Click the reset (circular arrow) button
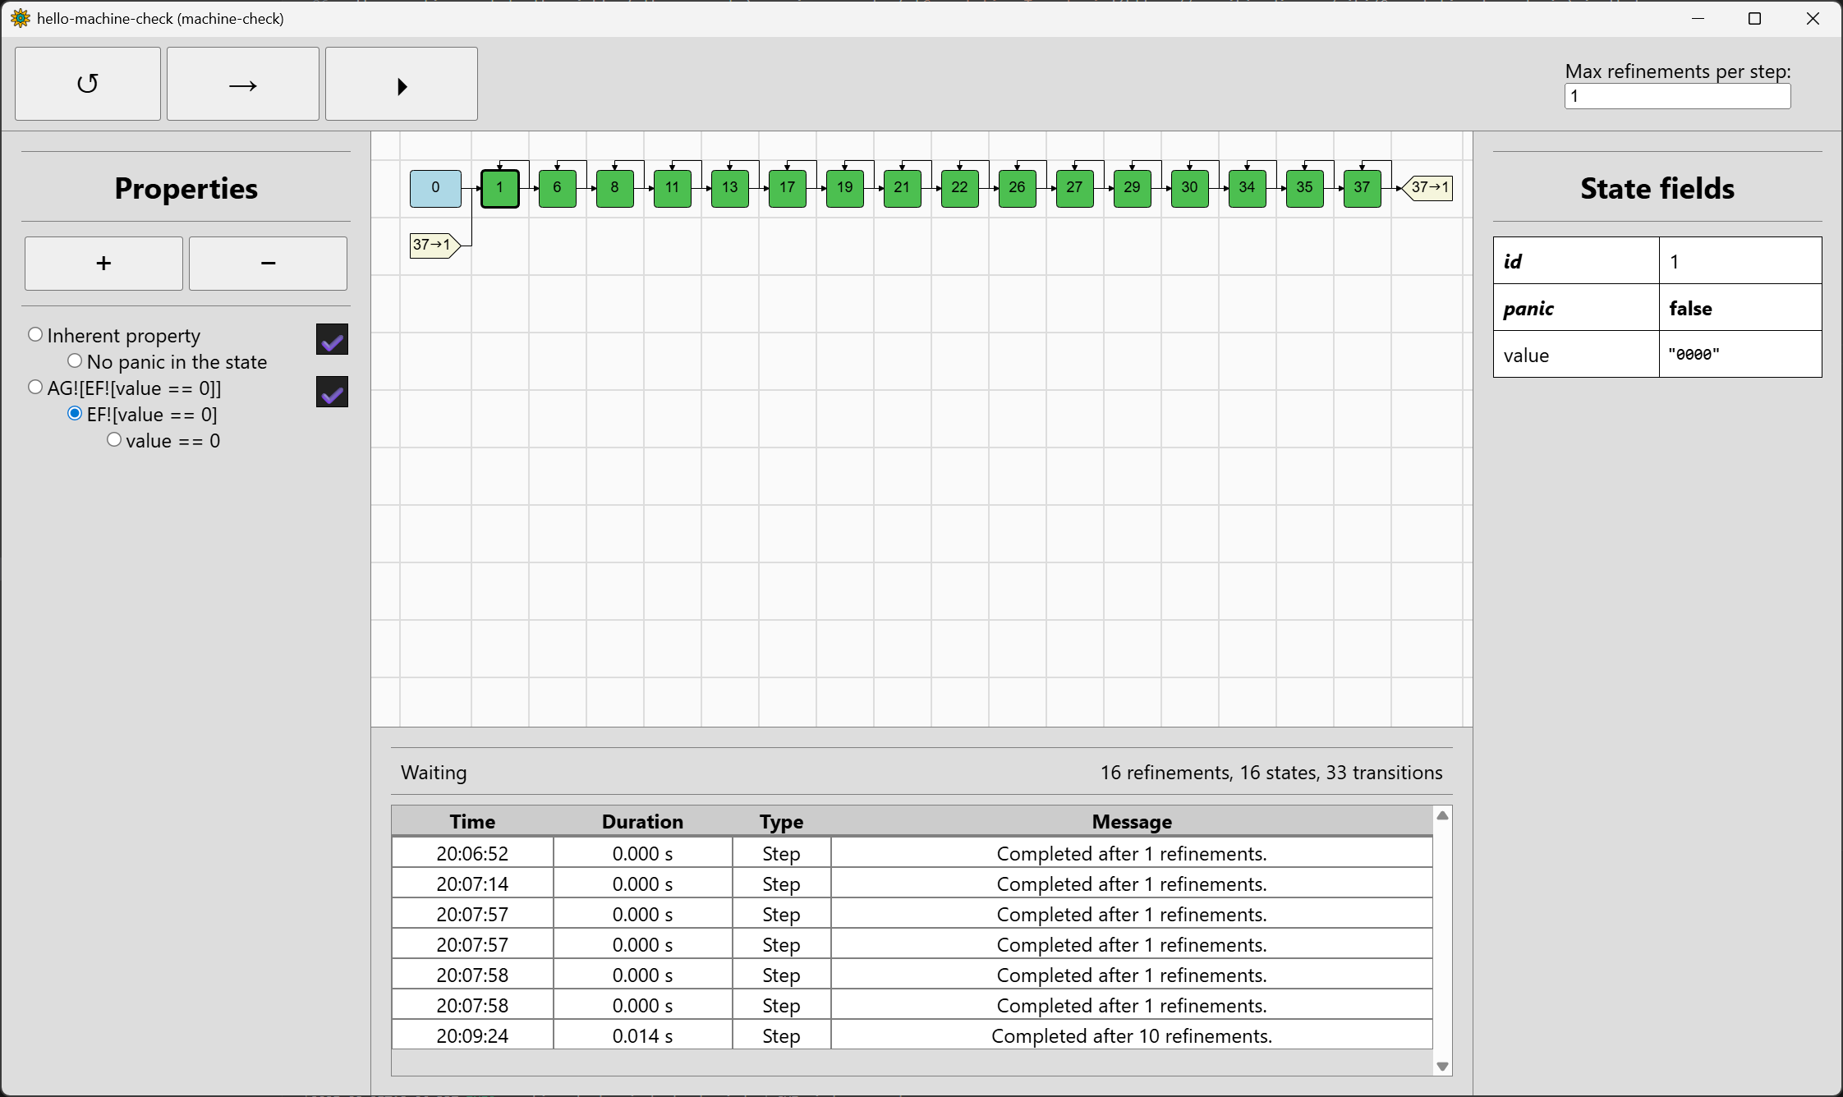The width and height of the screenshot is (1843, 1097). (x=87, y=84)
